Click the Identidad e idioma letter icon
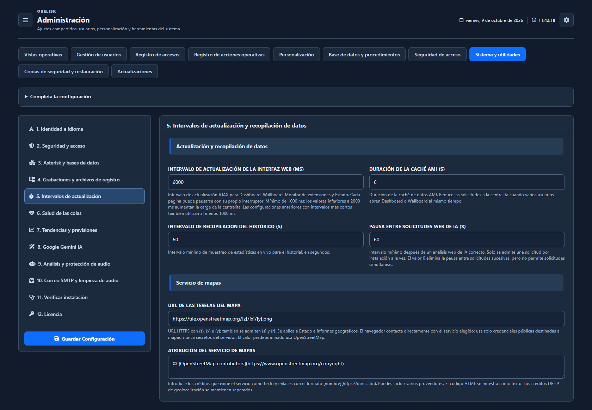The height and width of the screenshot is (410, 592). click(x=31, y=129)
